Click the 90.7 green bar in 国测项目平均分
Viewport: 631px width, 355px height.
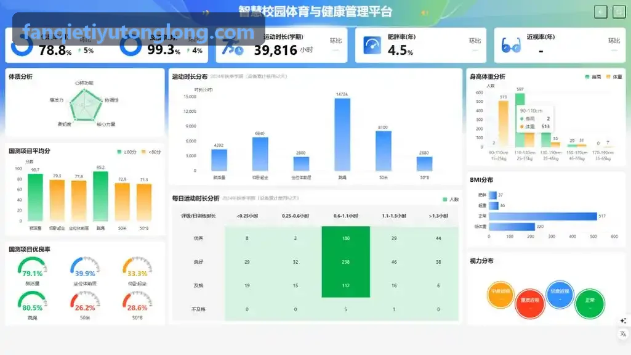click(x=35, y=197)
